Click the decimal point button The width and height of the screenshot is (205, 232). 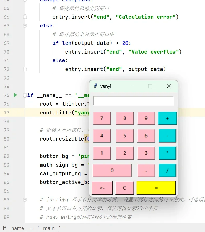(x=146, y=171)
